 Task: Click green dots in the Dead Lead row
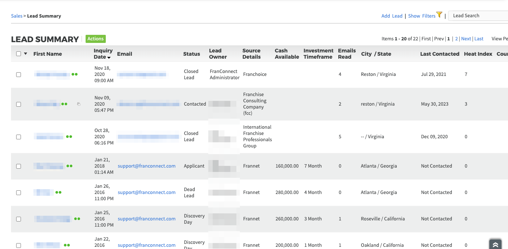point(58,193)
